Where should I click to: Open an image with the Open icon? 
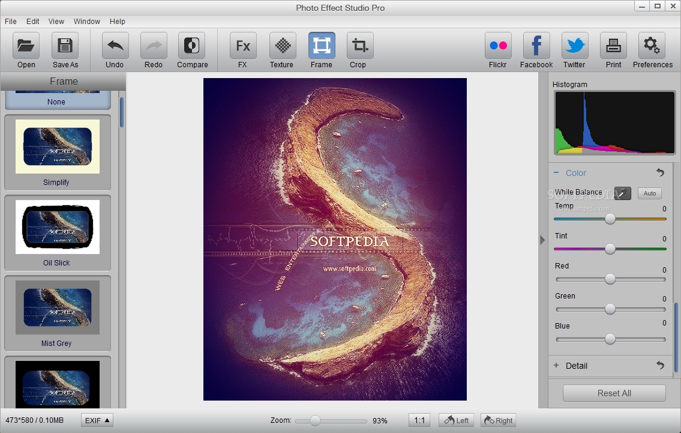click(26, 45)
